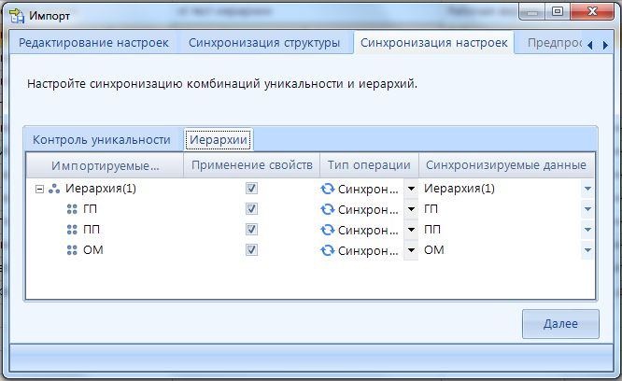Viewport: 622px width, 381px height.
Task: Click the Иерархия(1) hierarchy node icon
Action: pyautogui.click(x=55, y=189)
